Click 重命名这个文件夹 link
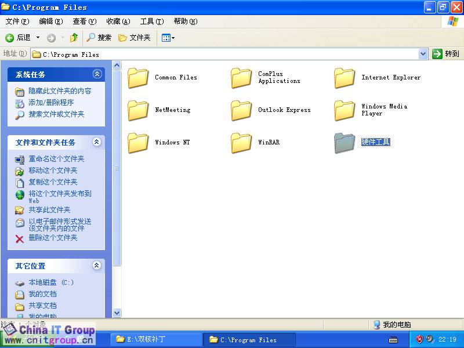 click(x=56, y=159)
